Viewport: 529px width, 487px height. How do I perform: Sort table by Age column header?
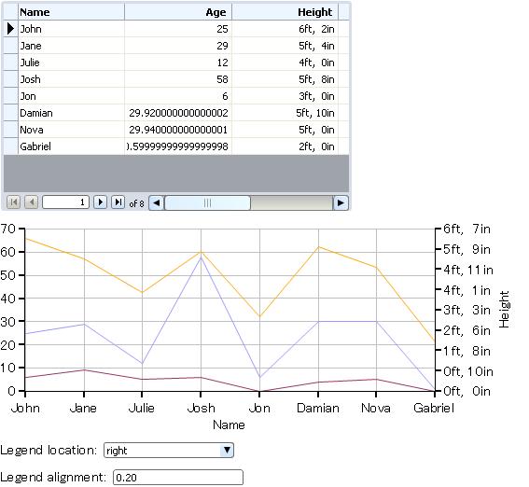point(178,12)
